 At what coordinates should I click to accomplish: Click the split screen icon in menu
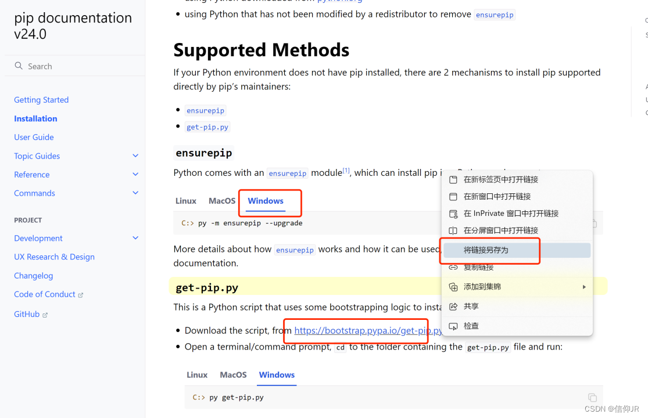(453, 230)
